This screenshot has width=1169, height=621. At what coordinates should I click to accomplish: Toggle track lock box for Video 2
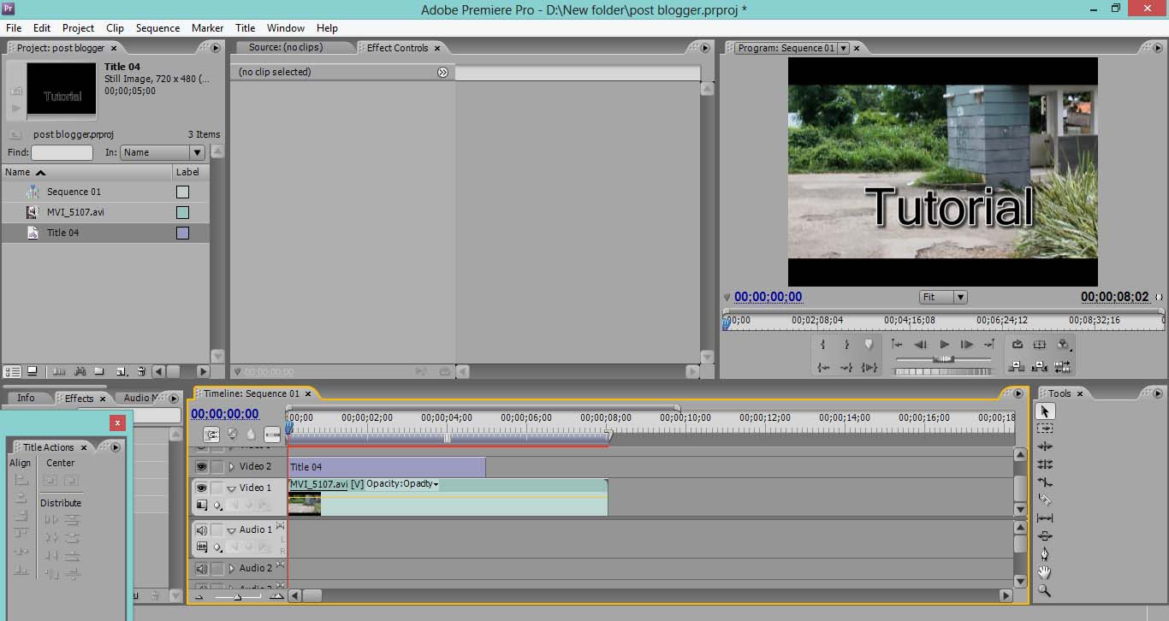pyautogui.click(x=217, y=467)
